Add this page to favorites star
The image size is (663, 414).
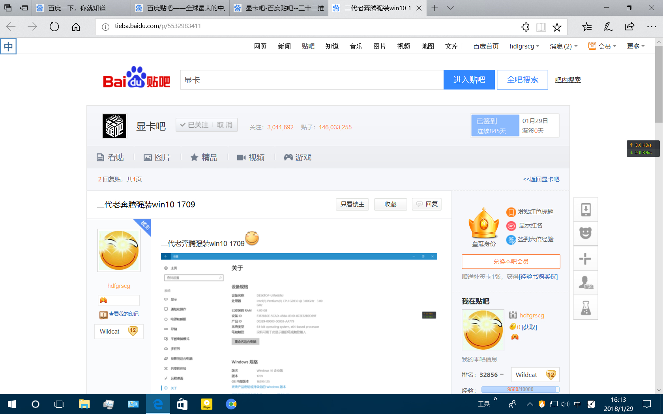(557, 27)
